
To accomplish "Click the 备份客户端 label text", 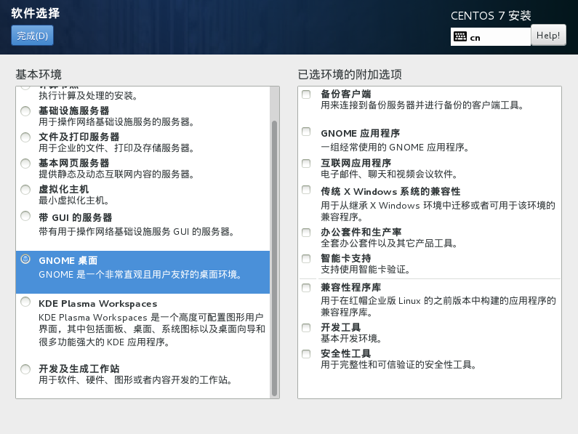I will click(346, 94).
